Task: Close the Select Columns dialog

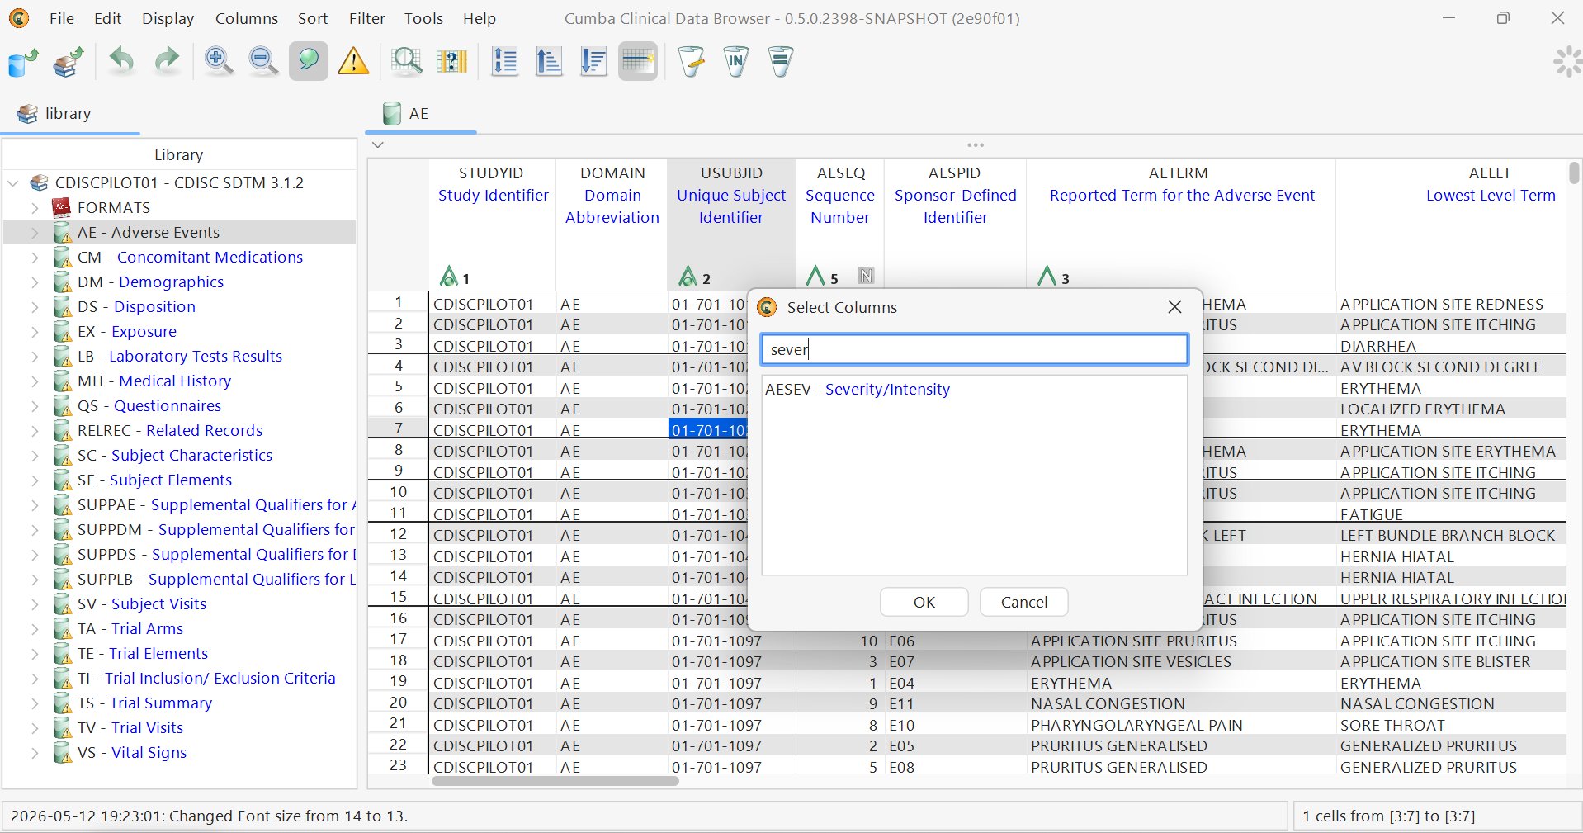Action: coord(1175,307)
